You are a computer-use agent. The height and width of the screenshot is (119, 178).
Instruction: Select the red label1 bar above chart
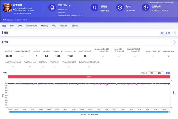[89, 77]
